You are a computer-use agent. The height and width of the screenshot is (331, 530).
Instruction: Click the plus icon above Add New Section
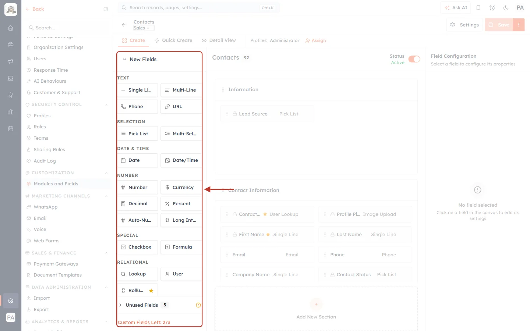316,304
